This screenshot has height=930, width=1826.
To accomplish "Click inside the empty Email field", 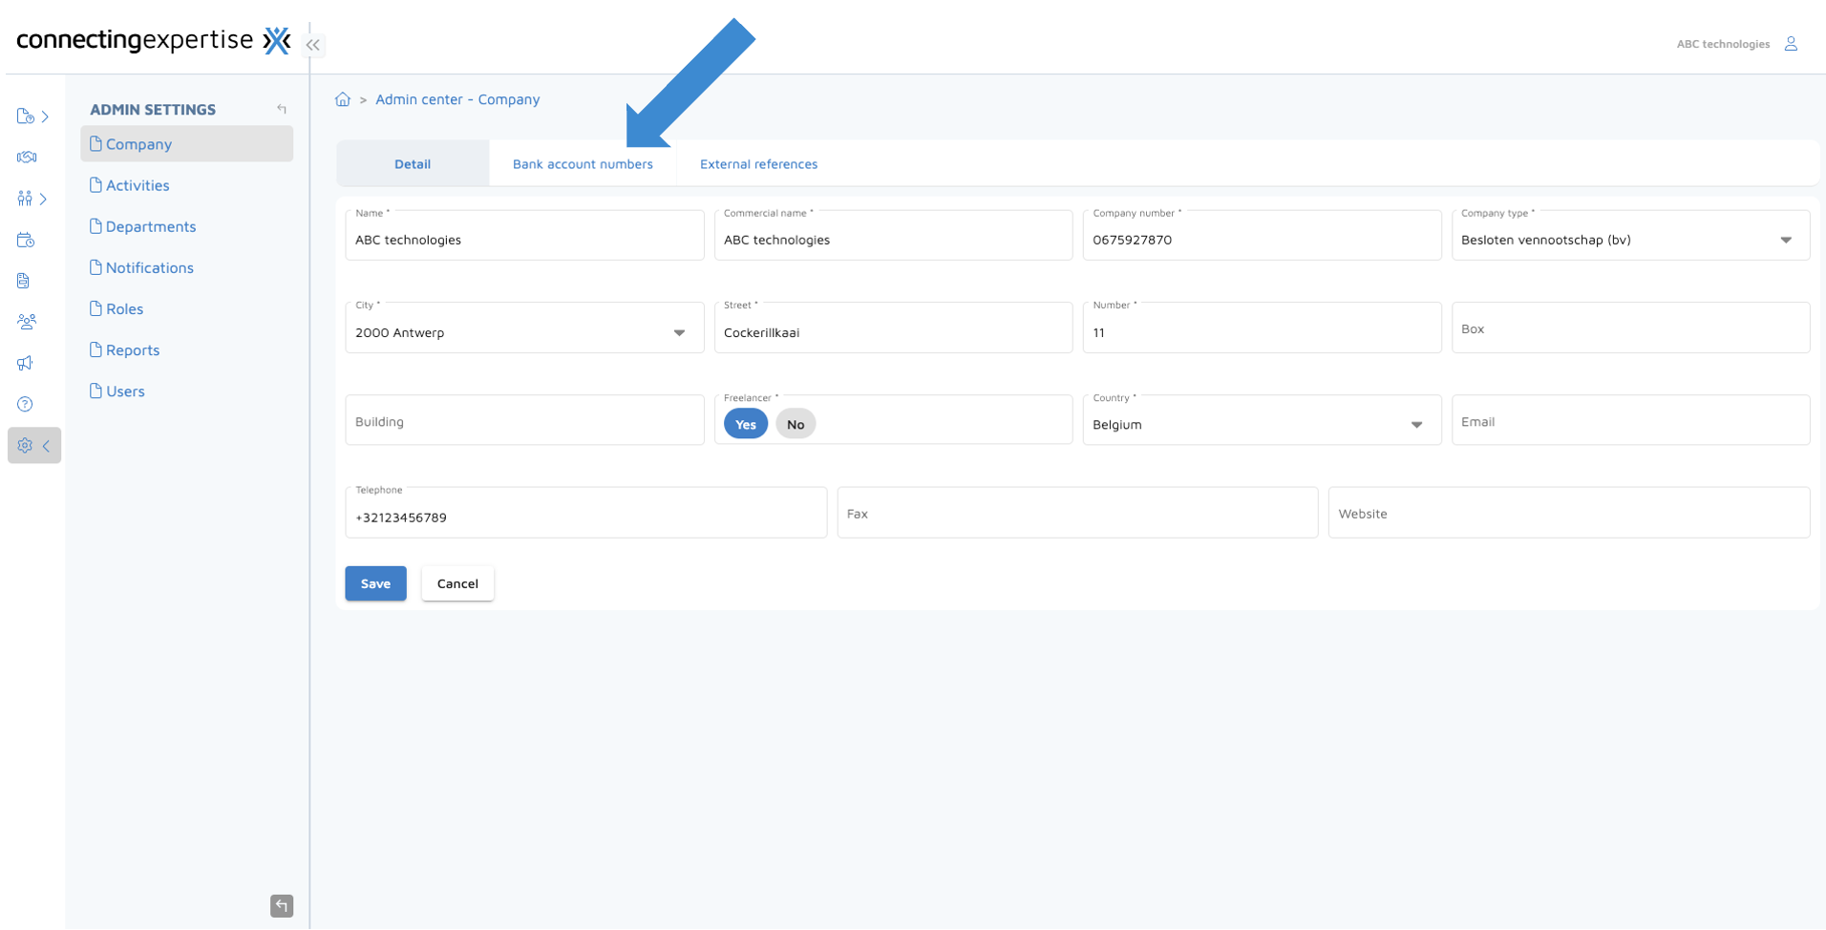I will tap(1629, 421).
